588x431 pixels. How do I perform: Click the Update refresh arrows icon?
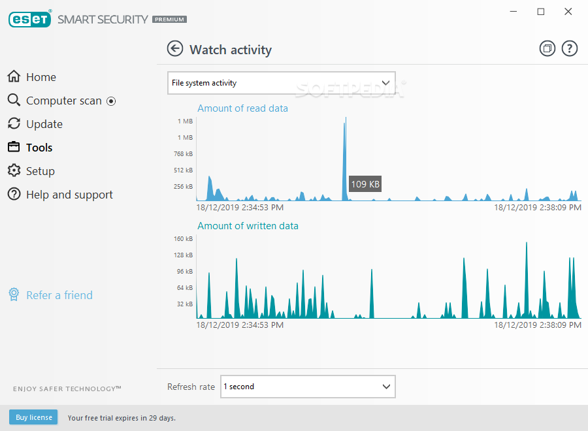pyautogui.click(x=14, y=123)
